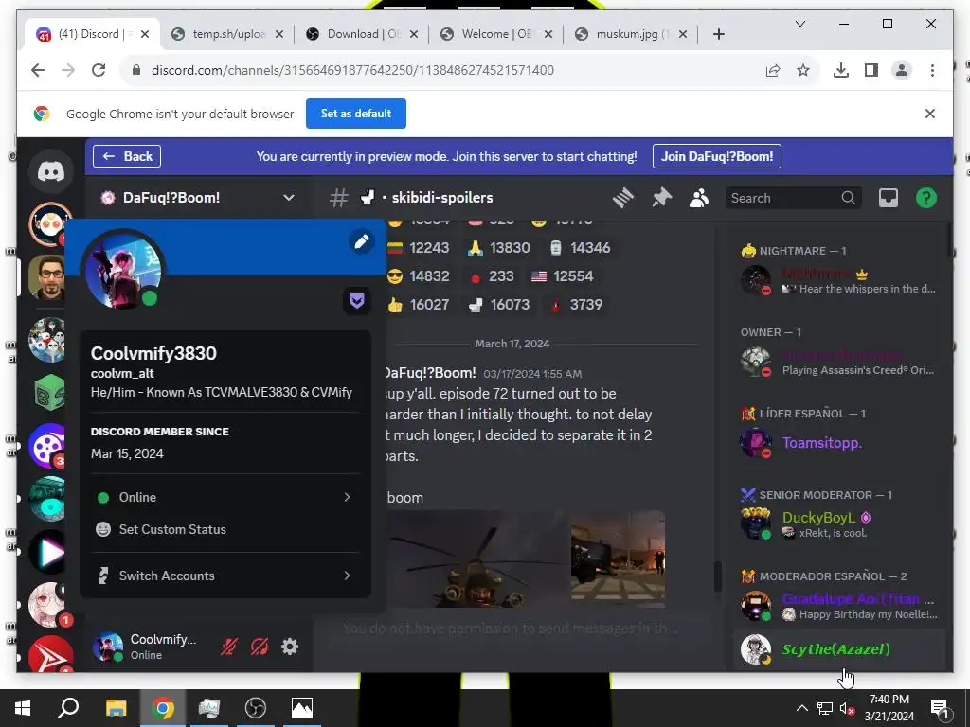Focus the Discord Search field
This screenshot has height=727, width=970.
793,198
